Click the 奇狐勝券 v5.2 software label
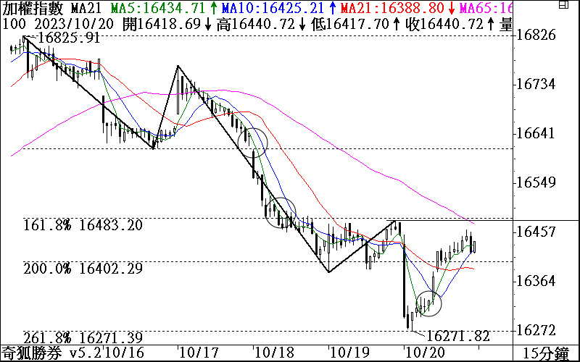580x362 pixels. pos(51,353)
